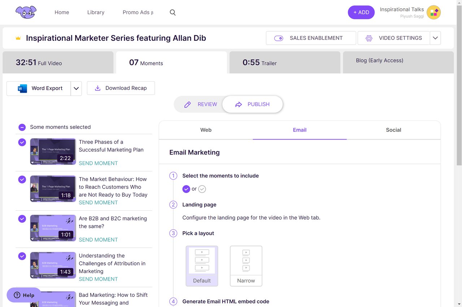The image size is (462, 307).
Task: Deselect all via Some moments selected checkbox
Action: coord(22,127)
